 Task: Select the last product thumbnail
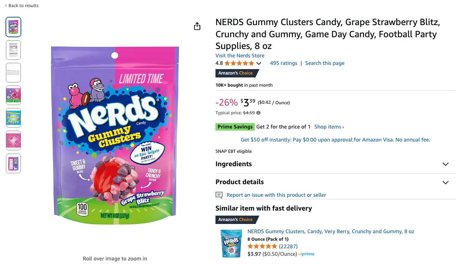pyautogui.click(x=13, y=163)
